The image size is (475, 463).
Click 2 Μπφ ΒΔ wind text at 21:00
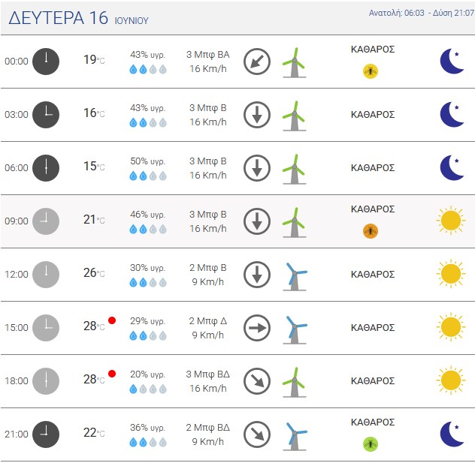coord(207,427)
